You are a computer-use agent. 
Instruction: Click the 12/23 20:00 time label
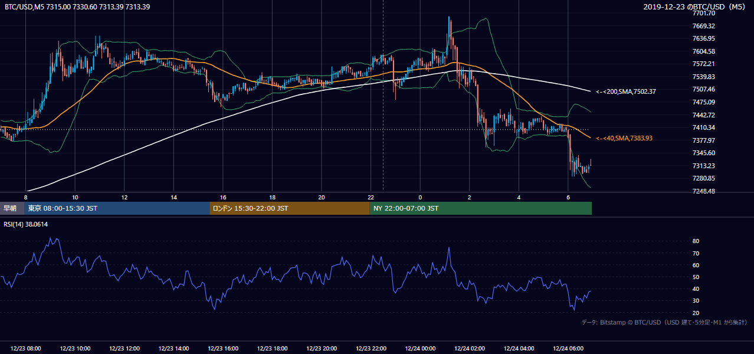pyautogui.click(x=322, y=349)
